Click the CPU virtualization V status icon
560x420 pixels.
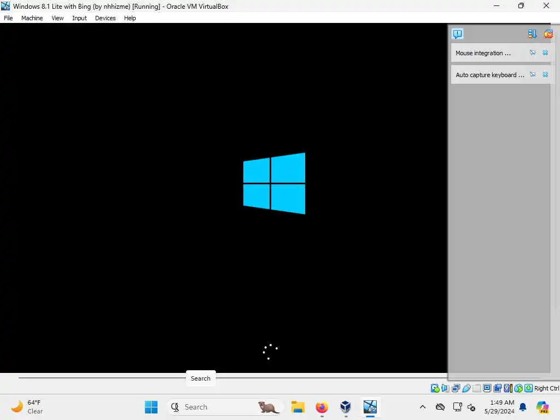click(x=508, y=388)
